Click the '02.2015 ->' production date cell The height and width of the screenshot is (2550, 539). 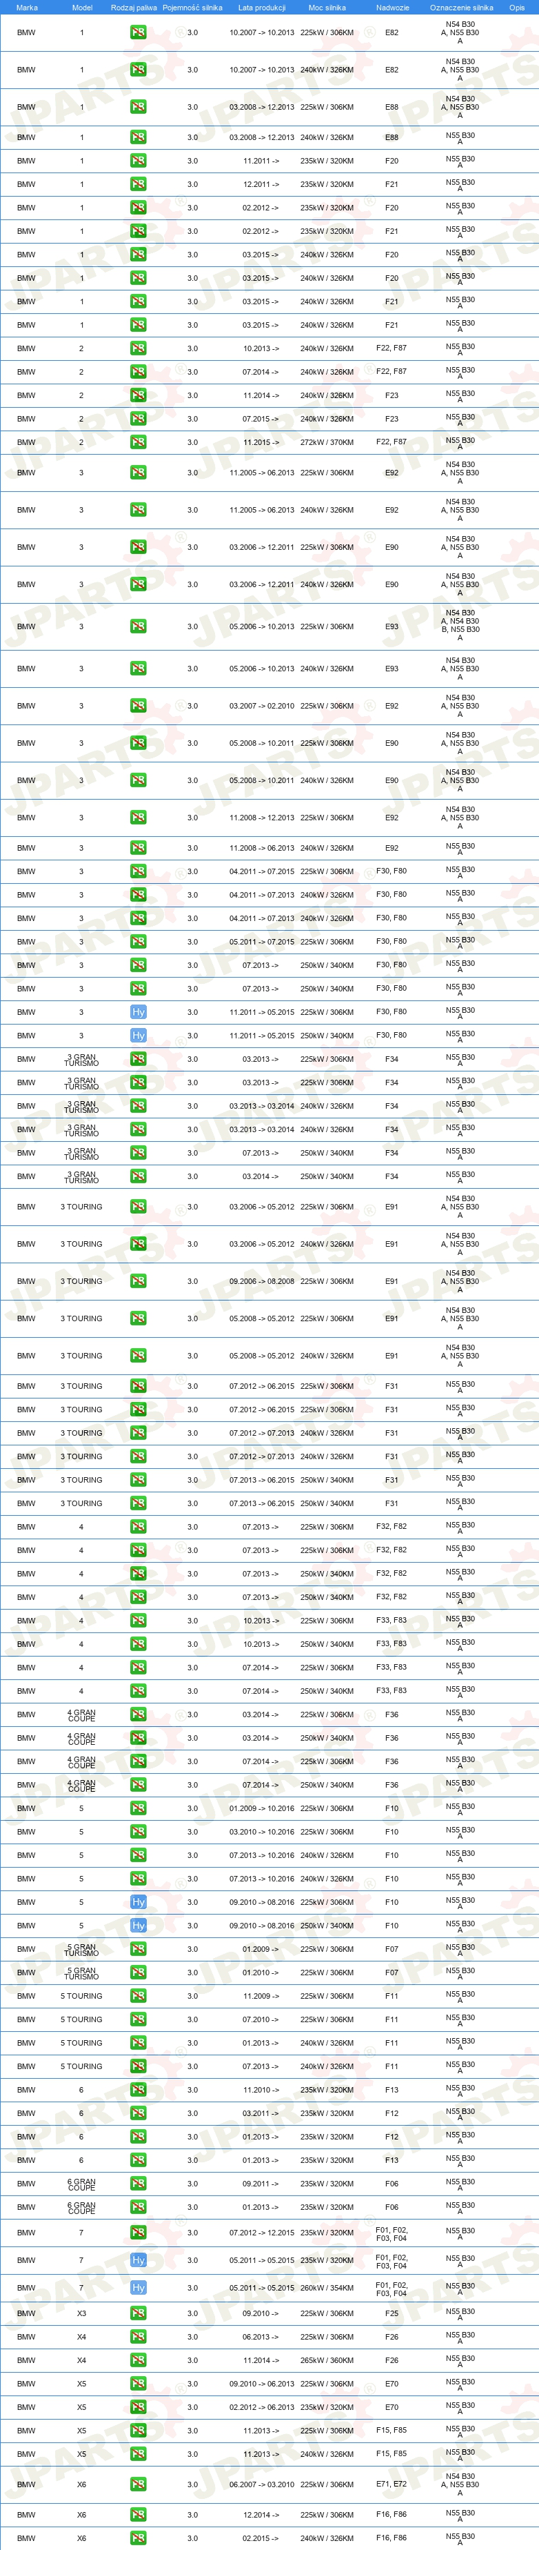pos(261,2537)
